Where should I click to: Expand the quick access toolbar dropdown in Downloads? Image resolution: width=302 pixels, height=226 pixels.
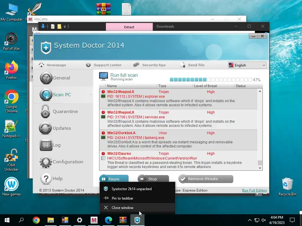click(x=65, y=27)
